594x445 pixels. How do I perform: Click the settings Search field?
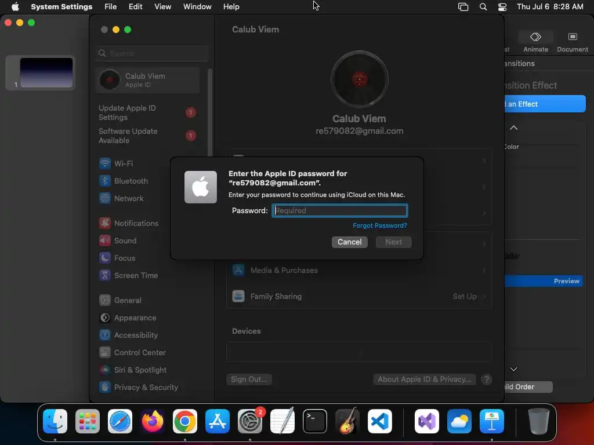pyautogui.click(x=151, y=53)
